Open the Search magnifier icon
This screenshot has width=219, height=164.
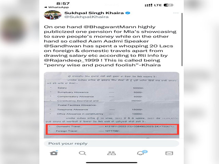[x=82, y=153]
